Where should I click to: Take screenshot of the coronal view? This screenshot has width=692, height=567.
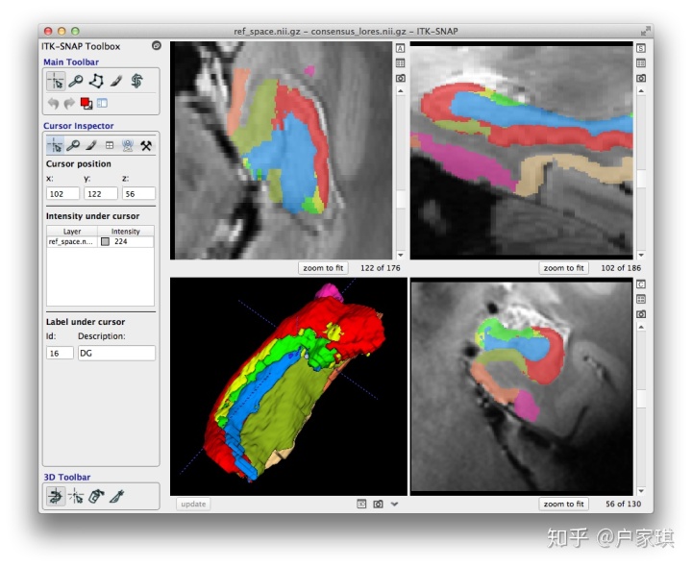(x=641, y=314)
